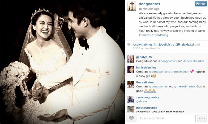Open therealkatee's avatar picture
Viewport: 208px width, 124px height.
(x=131, y=84)
